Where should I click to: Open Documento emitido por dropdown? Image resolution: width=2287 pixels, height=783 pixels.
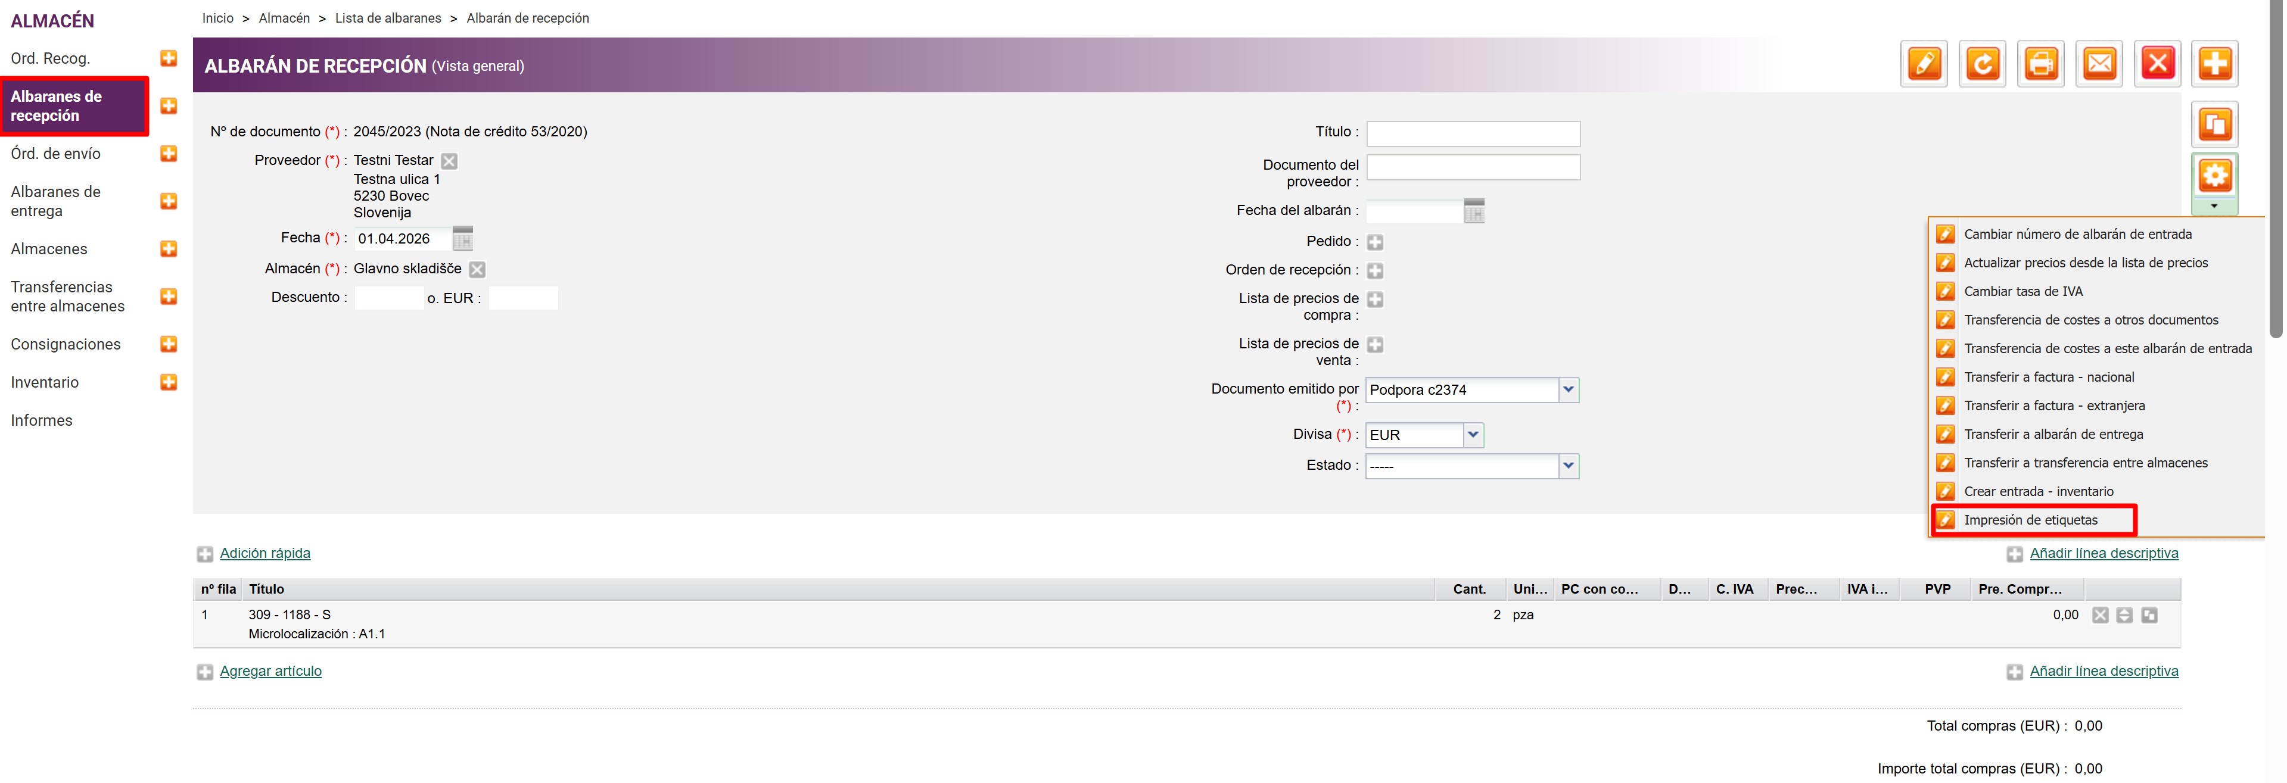pos(1568,390)
